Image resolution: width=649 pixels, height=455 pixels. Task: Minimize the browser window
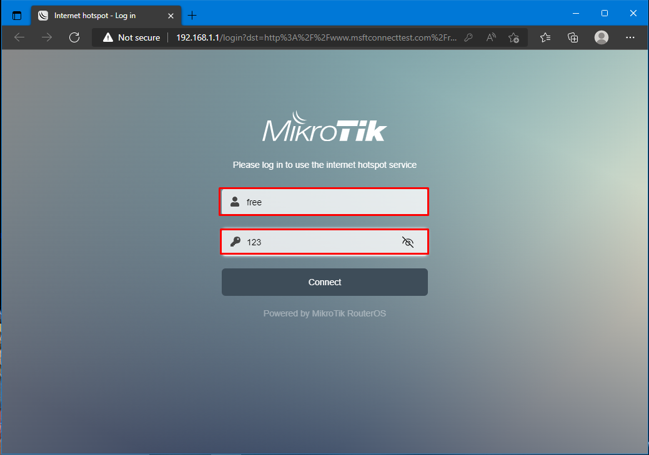(x=576, y=13)
